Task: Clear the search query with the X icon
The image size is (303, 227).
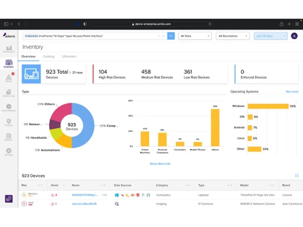Action: (159, 36)
